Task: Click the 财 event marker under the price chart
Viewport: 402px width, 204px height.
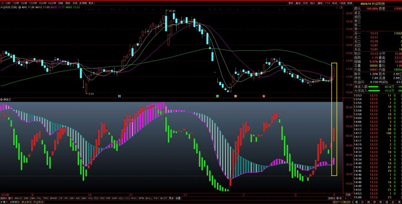Action: (x=119, y=96)
